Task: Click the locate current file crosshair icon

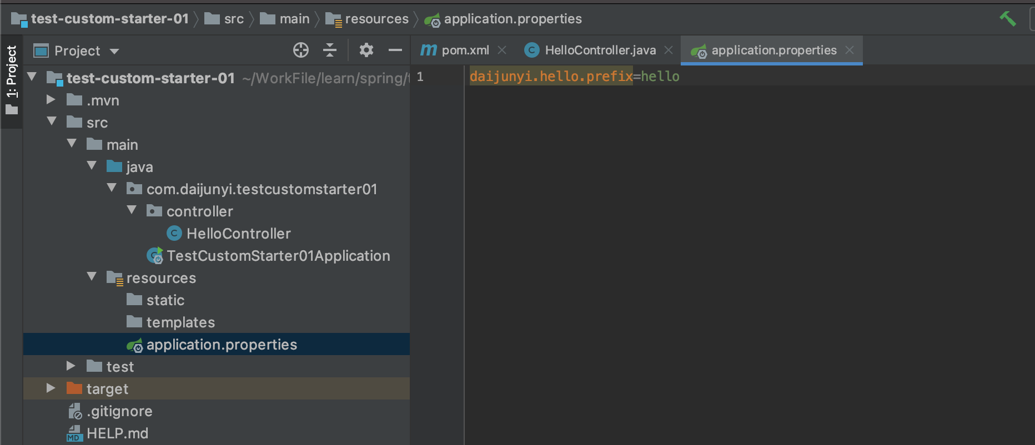Action: [x=300, y=50]
